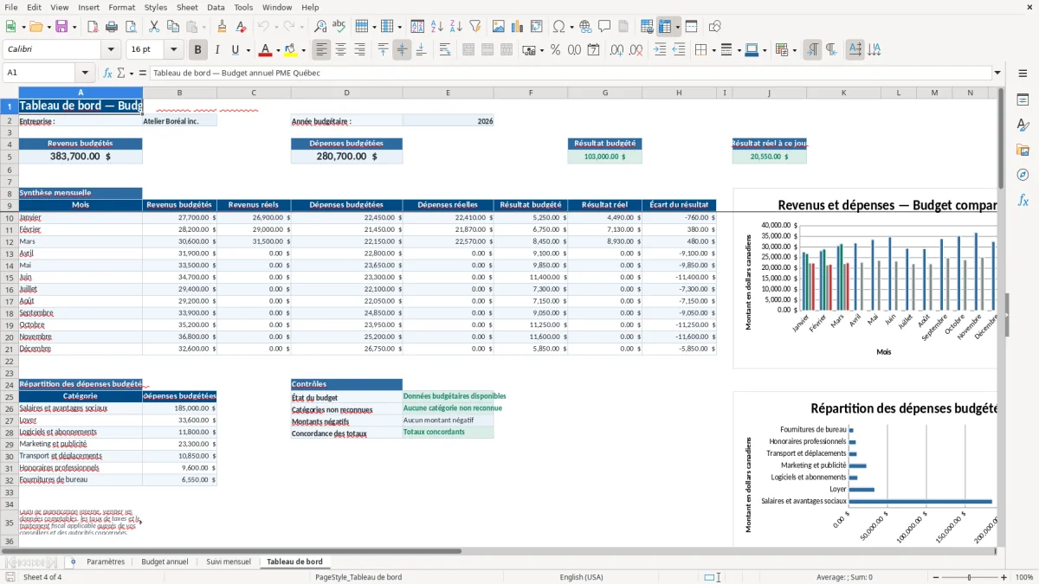Click Sort Ascending icon
This screenshot has width=1039, height=584.
coord(437,27)
